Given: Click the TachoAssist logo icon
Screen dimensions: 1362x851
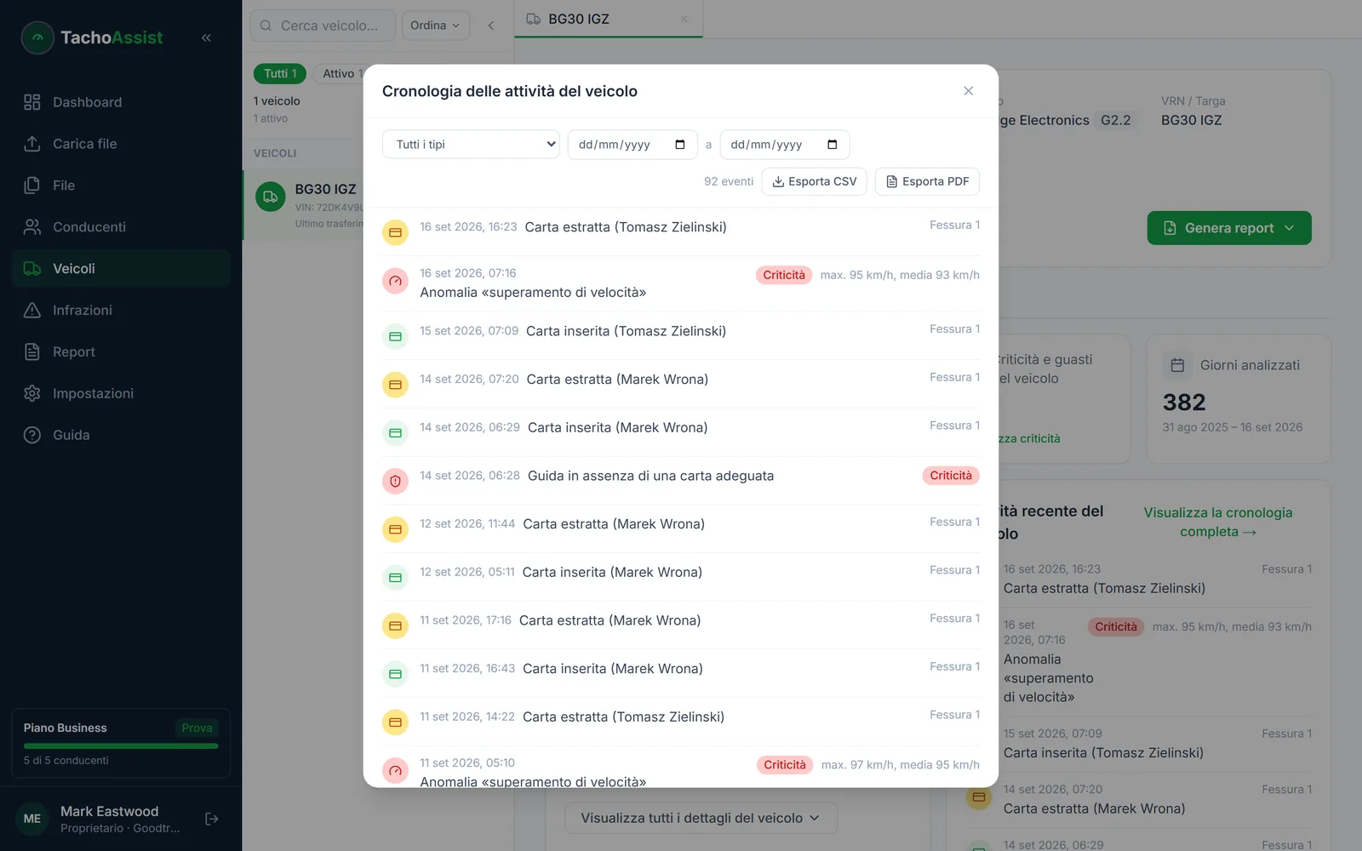Looking at the screenshot, I should [37, 37].
